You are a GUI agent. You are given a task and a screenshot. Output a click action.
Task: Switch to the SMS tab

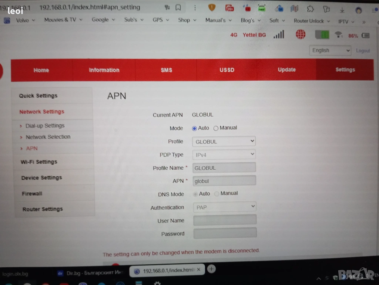(166, 70)
